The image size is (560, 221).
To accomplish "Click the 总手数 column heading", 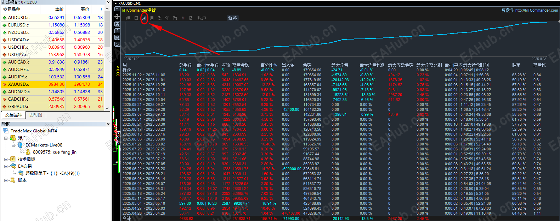I will 185,65.
